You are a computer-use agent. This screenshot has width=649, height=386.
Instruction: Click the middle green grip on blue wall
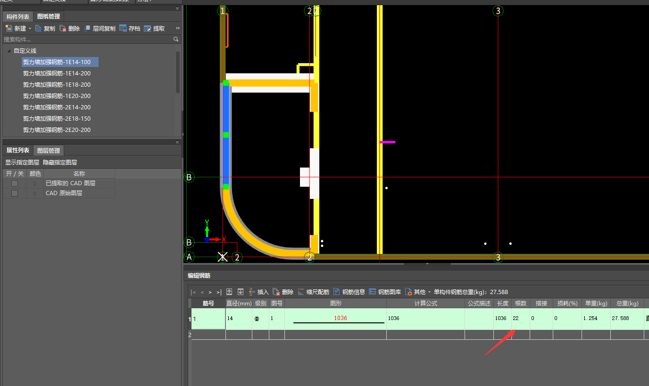[226, 135]
